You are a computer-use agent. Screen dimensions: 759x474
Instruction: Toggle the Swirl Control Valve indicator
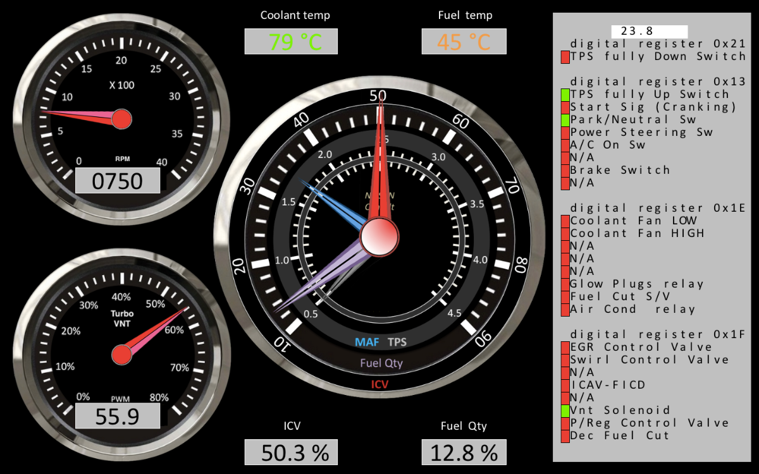point(565,360)
